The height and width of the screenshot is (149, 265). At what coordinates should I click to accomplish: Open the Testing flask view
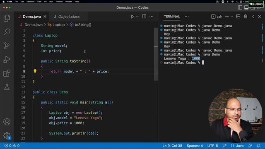pos(7,87)
